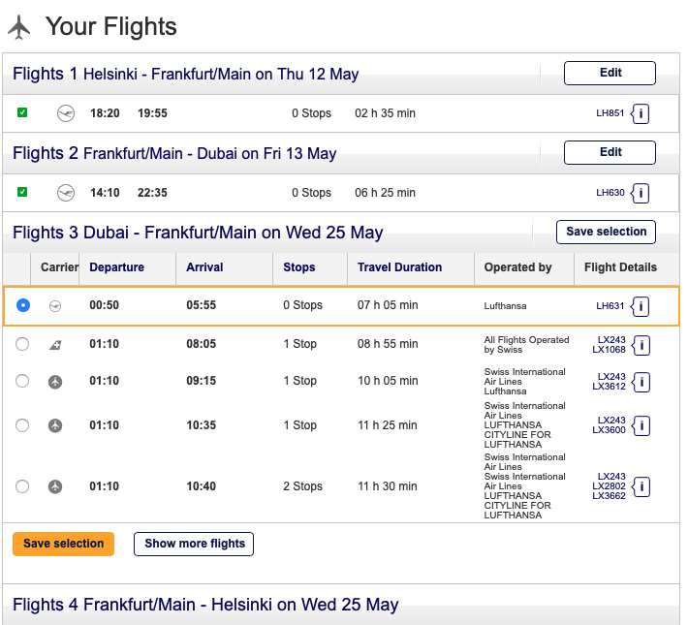Select the 08:05 arrival flight radio button

pos(23,344)
